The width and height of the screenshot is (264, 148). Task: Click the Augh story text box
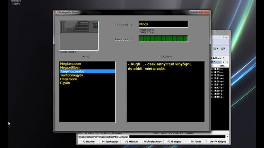pyautogui.click(x=166, y=92)
